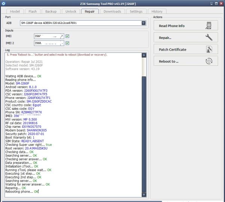Click the Read Phone Info button
This screenshot has height=202, width=225.
pos(186,25)
